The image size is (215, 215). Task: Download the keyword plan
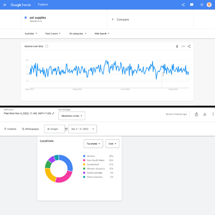point(205,114)
